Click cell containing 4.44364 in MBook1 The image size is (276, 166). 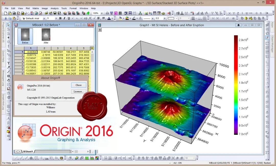pyautogui.click(x=31, y=52)
